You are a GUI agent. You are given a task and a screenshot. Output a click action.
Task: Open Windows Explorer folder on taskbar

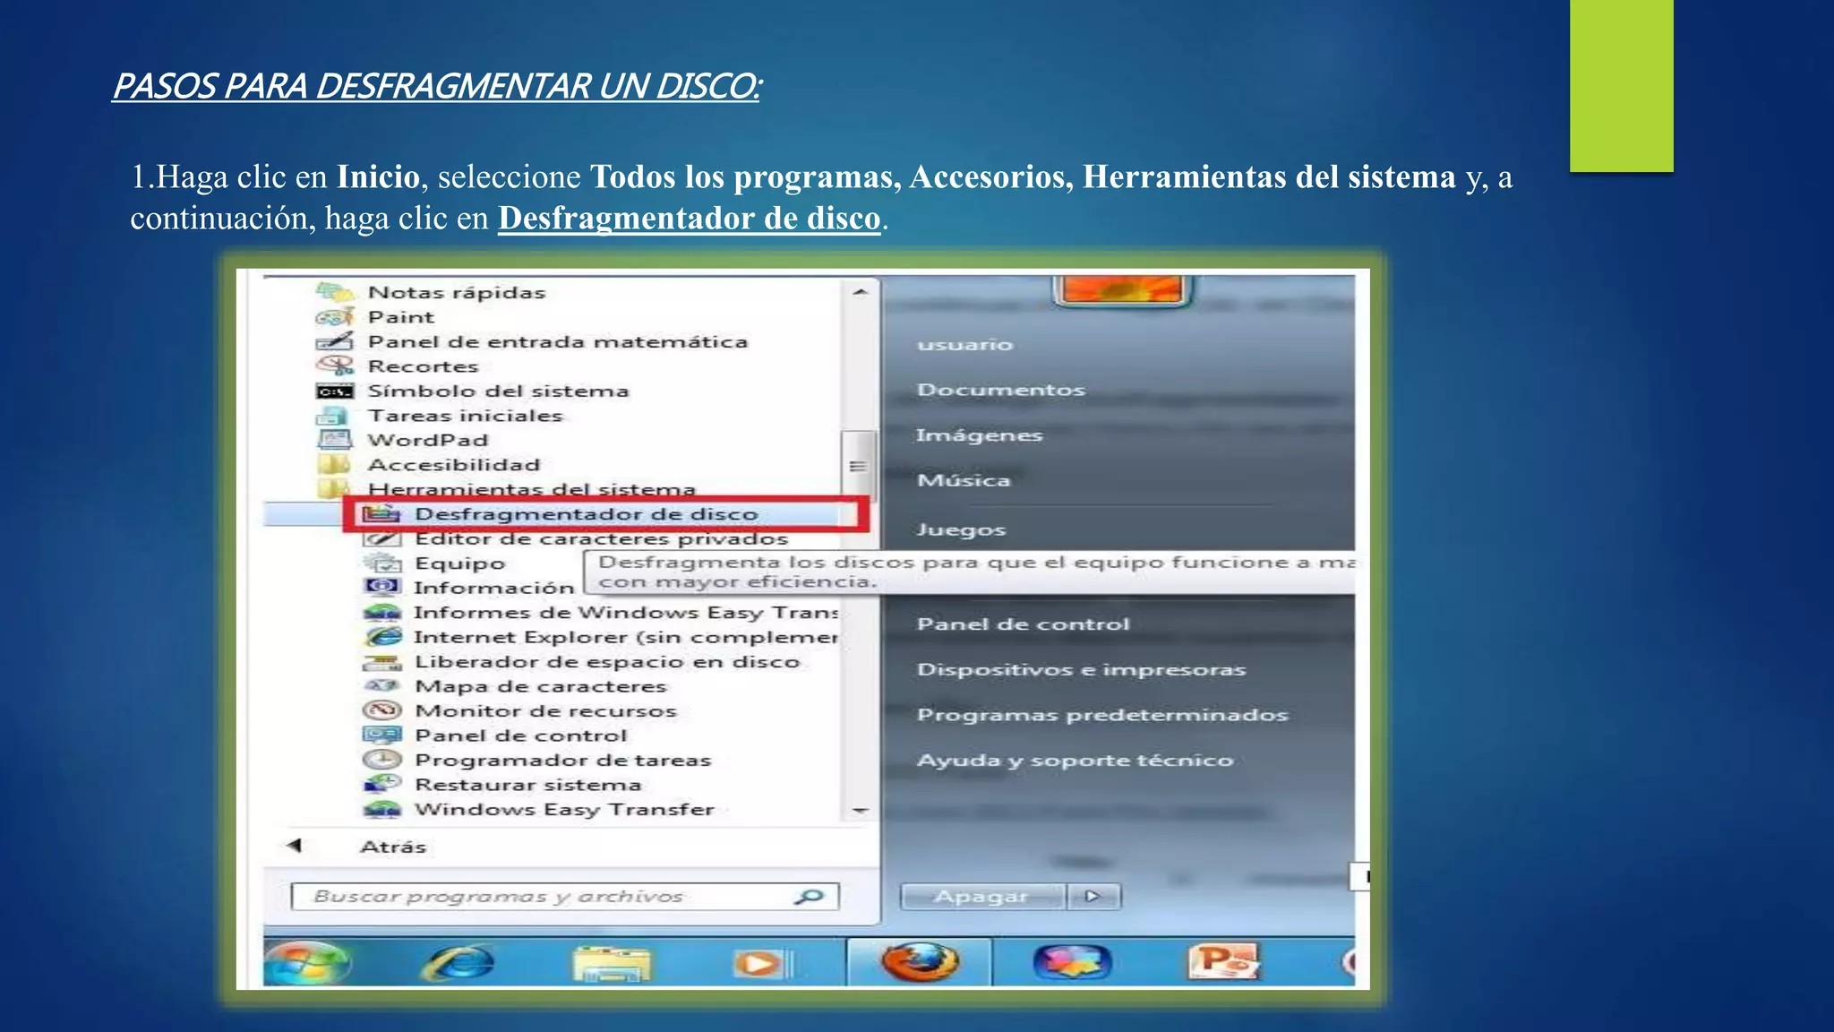[613, 964]
